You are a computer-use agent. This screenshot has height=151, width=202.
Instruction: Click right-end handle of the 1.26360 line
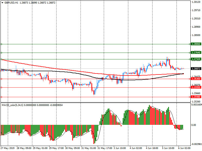[190, 79]
